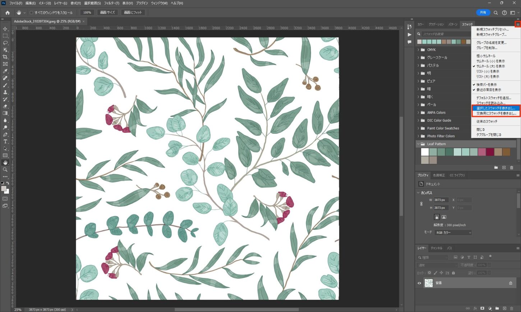Select the Brush tool
The height and width of the screenshot is (312, 521).
5,85
